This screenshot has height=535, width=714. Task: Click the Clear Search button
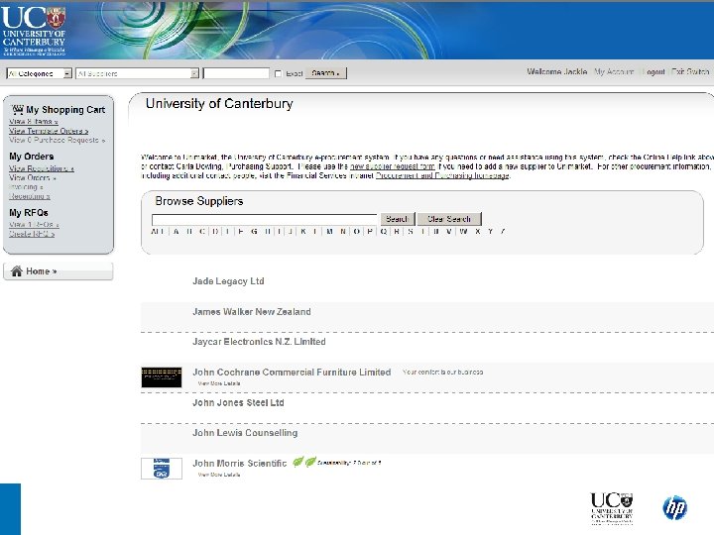[x=449, y=219]
